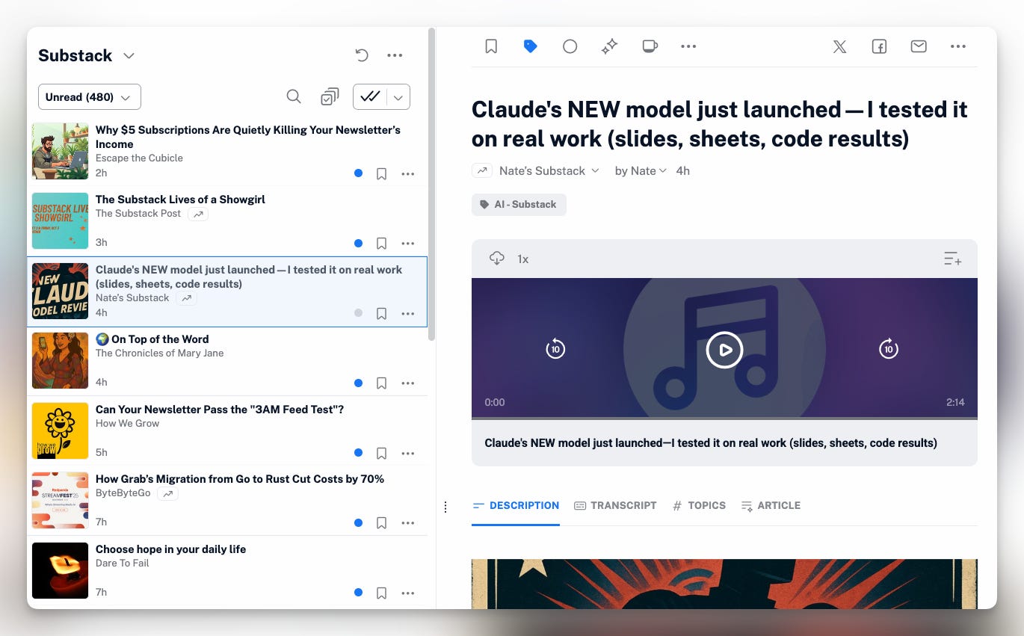The image size is (1024, 636).
Task: Open options for 3AM Feed Test article
Action: tap(407, 453)
